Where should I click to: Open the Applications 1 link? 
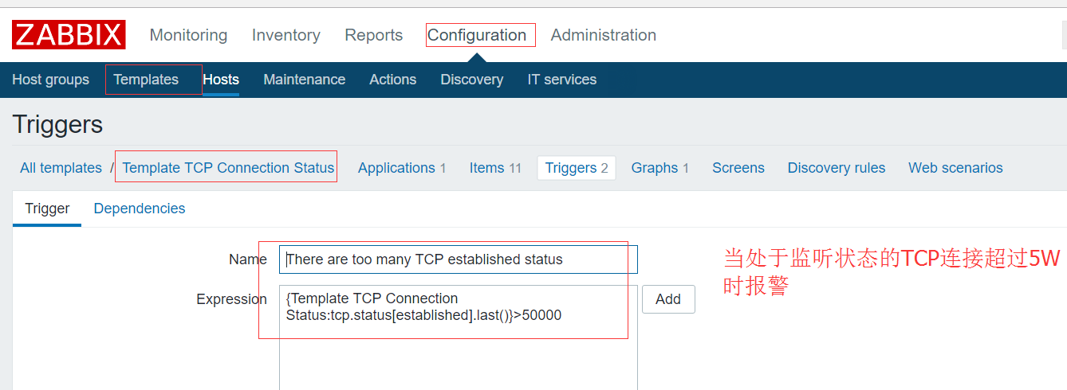click(402, 168)
